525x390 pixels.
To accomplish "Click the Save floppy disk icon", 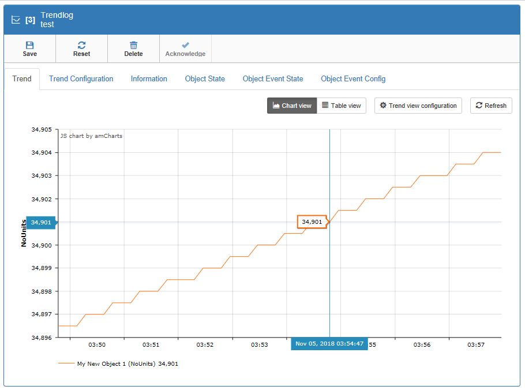I will [x=29, y=44].
